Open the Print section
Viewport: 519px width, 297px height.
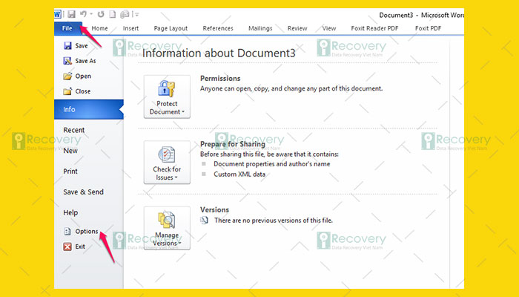point(70,172)
